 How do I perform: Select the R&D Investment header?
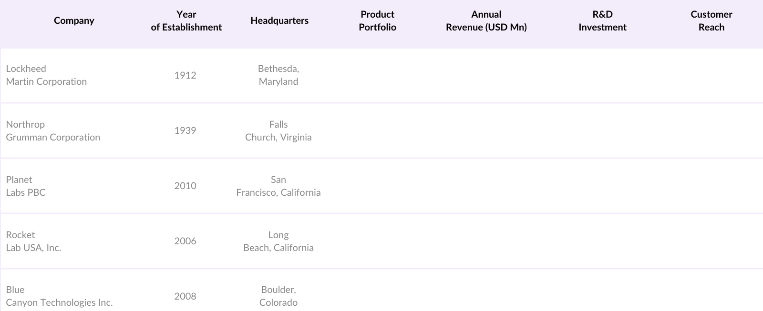(602, 21)
